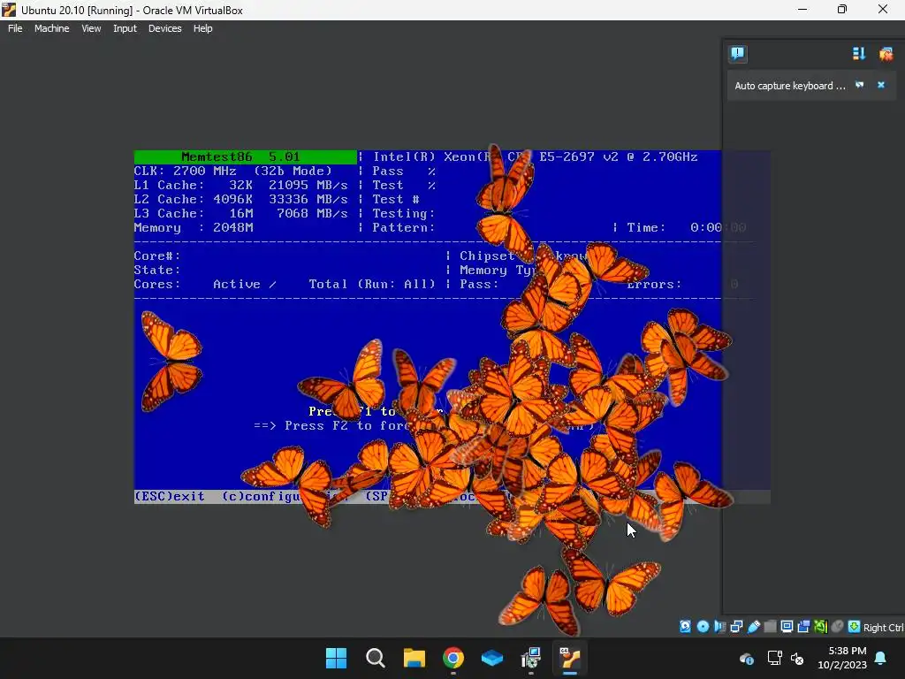Click the VirtualBox title bar icon

(9, 9)
